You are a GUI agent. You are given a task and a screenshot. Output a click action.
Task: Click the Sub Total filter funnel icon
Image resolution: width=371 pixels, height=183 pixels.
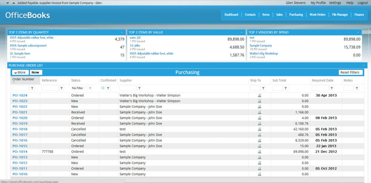point(286,88)
